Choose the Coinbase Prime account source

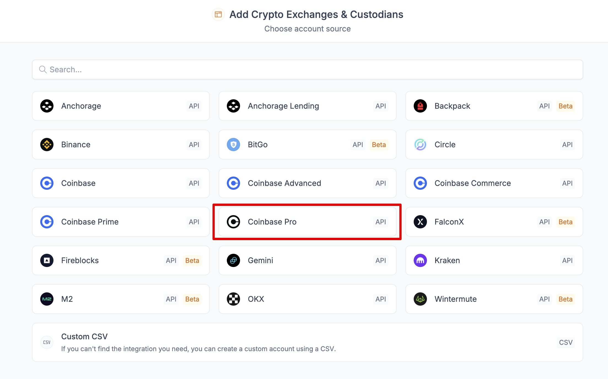[121, 222]
